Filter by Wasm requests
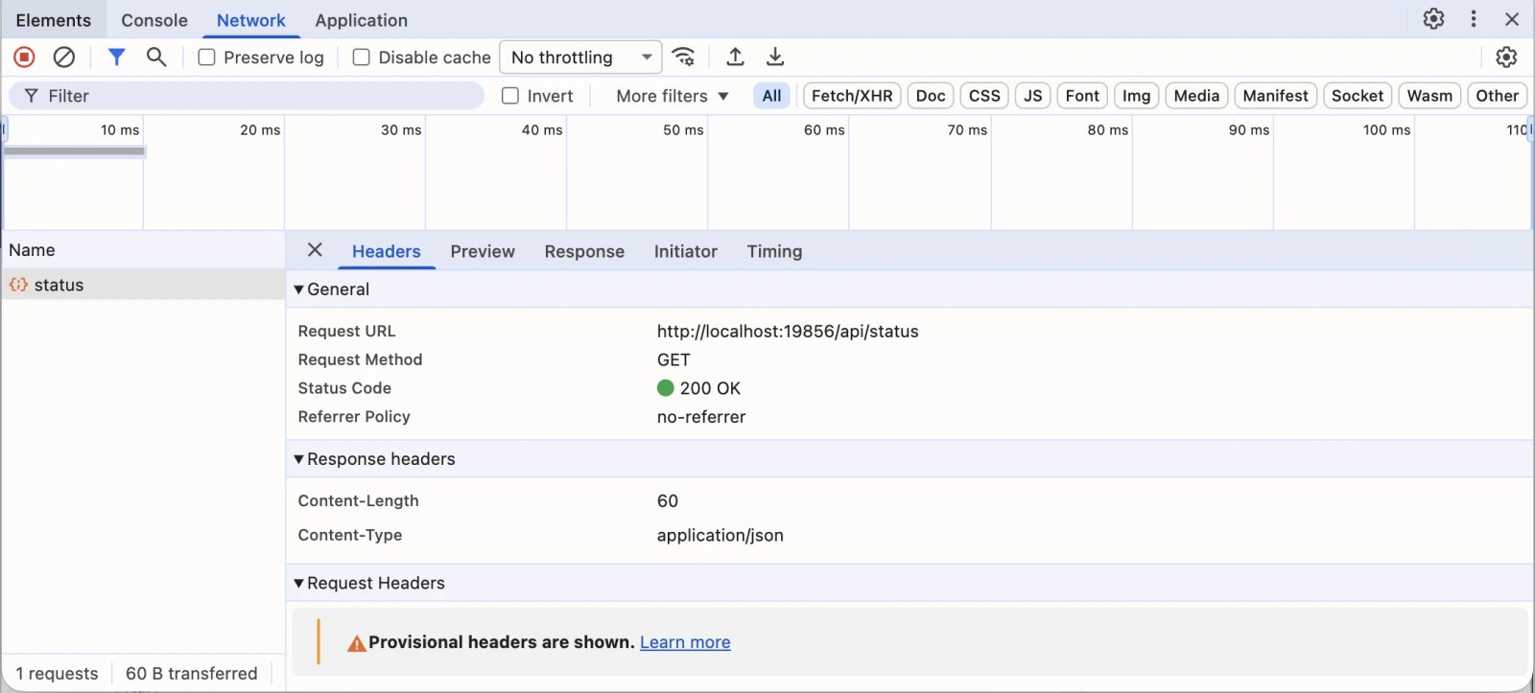 [x=1429, y=96]
